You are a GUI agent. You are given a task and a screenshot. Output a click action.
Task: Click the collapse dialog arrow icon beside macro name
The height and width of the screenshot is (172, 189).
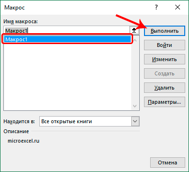tap(134, 30)
